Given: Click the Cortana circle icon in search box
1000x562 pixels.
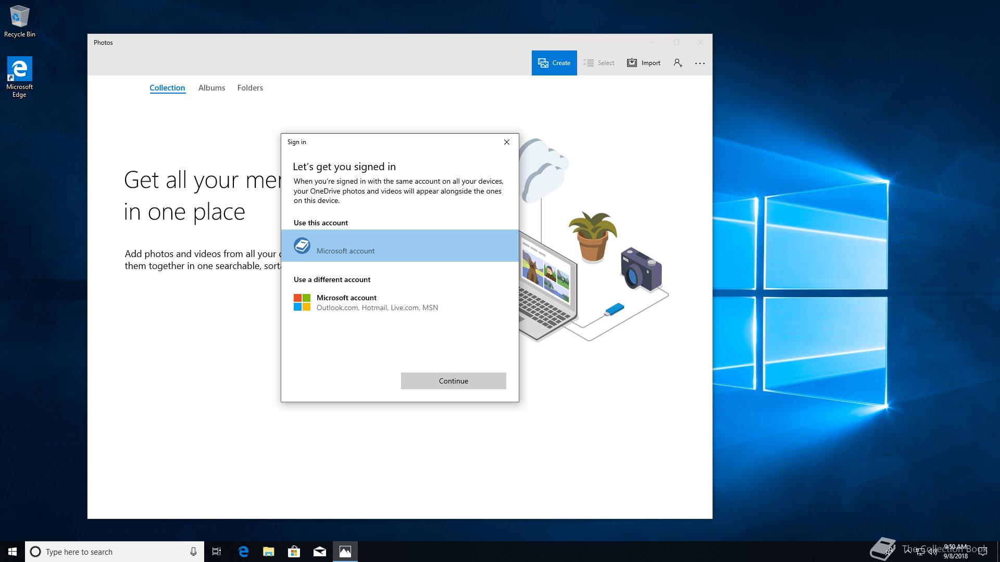Looking at the screenshot, I should [35, 552].
